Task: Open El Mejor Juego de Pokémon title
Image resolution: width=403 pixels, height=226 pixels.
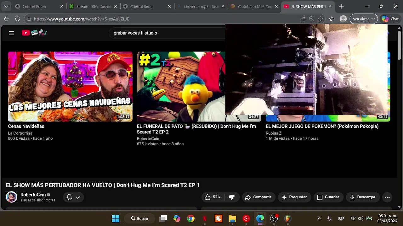Action: (322, 126)
